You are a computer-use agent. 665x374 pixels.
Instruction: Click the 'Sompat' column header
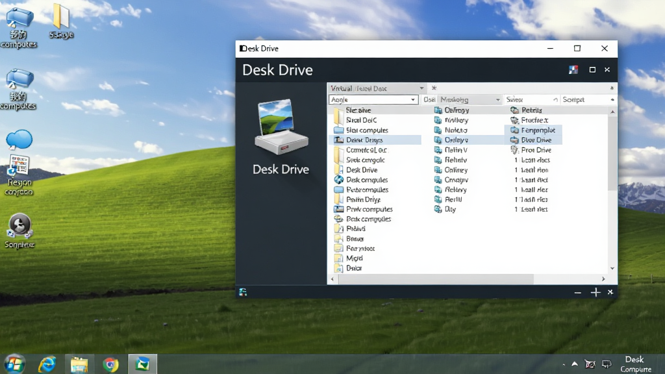tap(588, 99)
